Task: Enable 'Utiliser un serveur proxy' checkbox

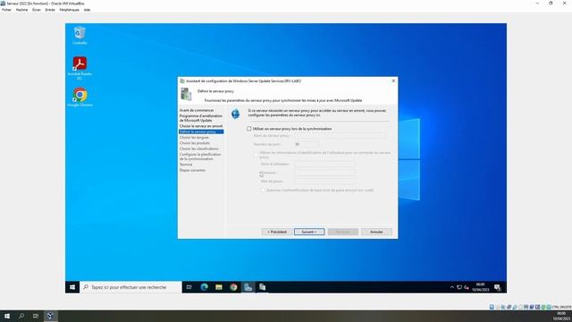Action: (x=249, y=129)
